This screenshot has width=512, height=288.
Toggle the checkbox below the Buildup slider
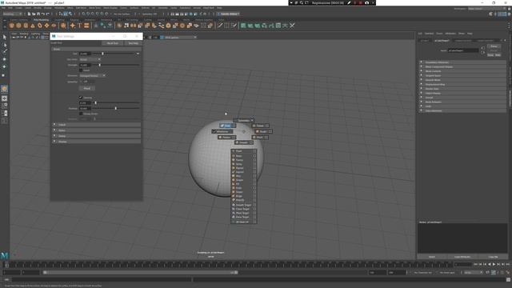(81, 114)
